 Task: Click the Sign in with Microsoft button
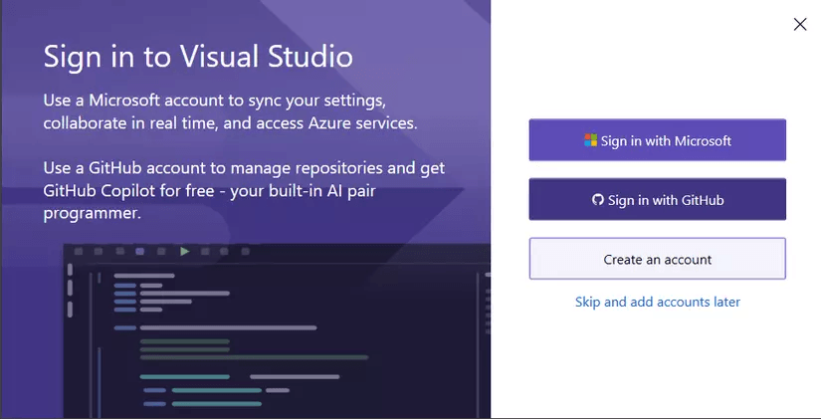click(x=657, y=140)
